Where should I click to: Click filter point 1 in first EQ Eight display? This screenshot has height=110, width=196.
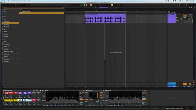point(55,97)
